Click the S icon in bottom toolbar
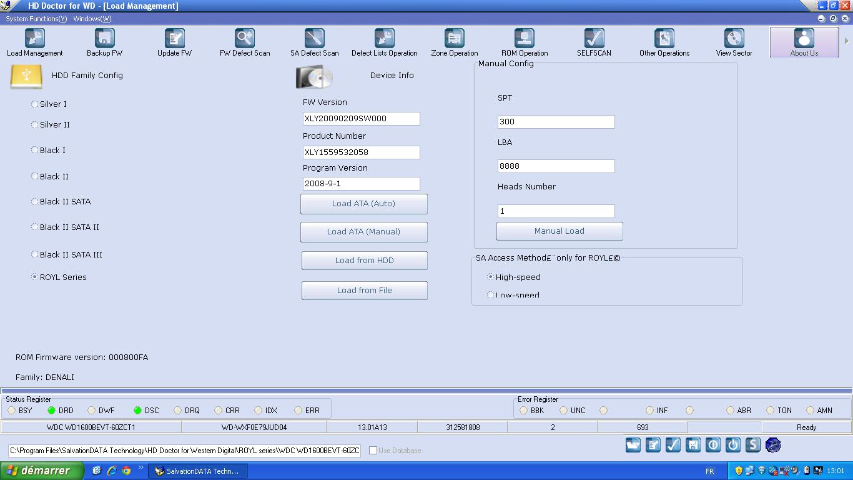 click(753, 445)
